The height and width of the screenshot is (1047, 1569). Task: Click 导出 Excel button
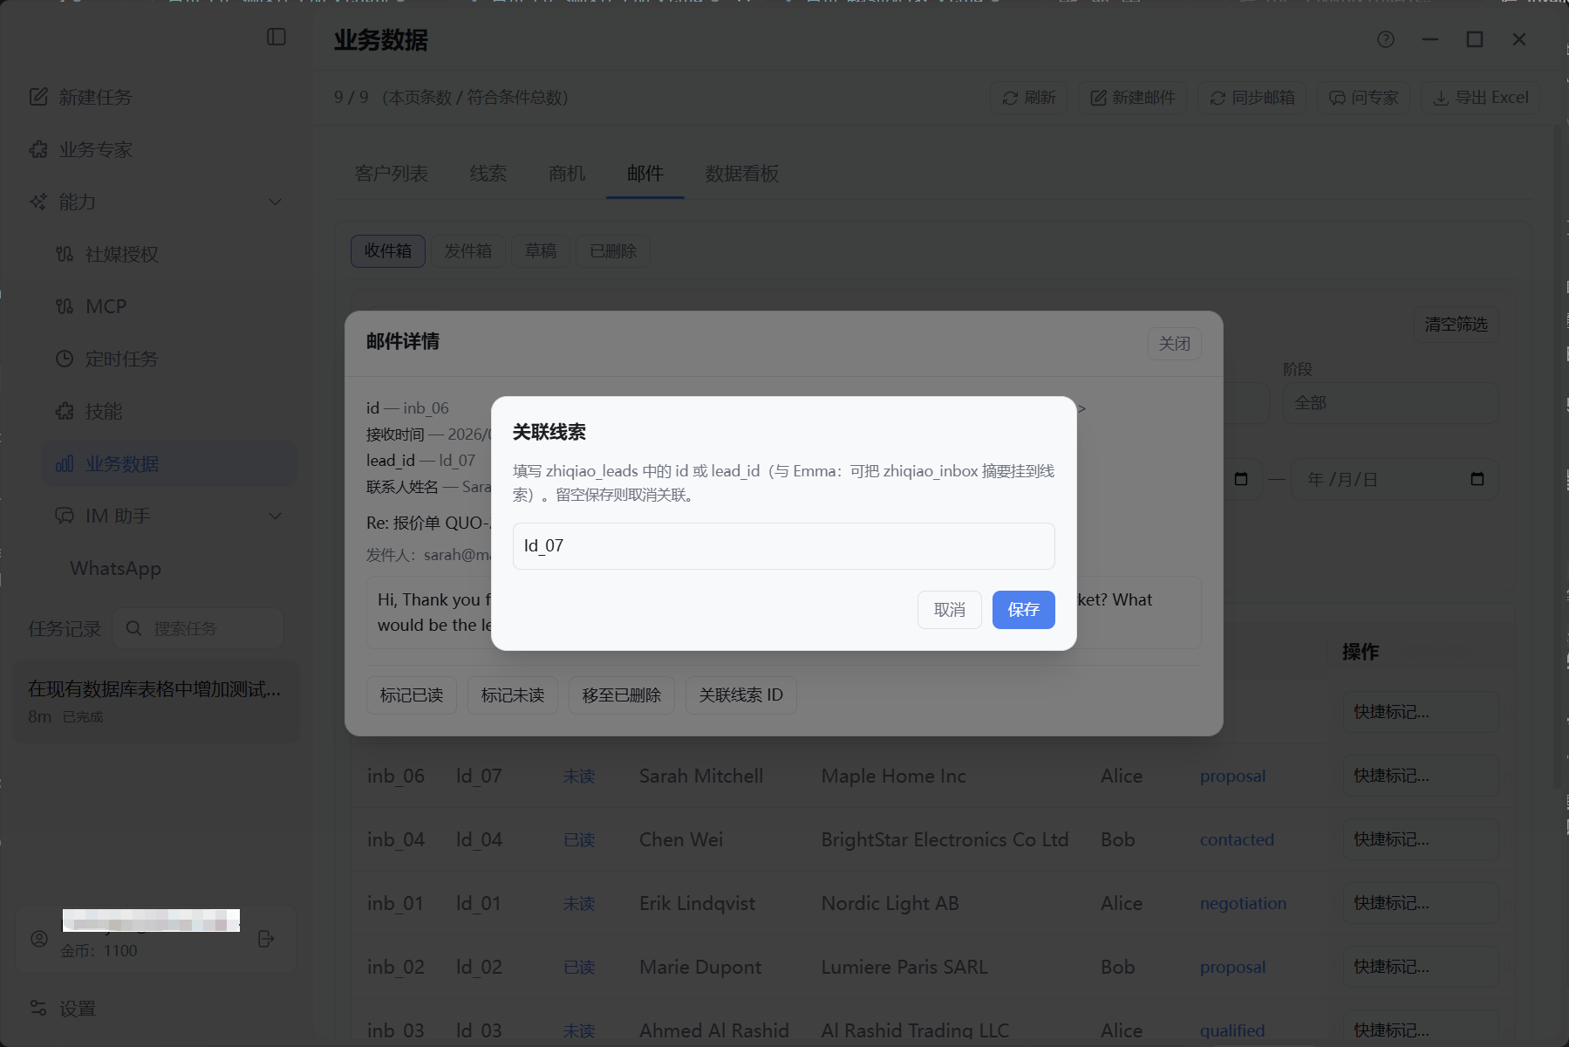tap(1481, 97)
